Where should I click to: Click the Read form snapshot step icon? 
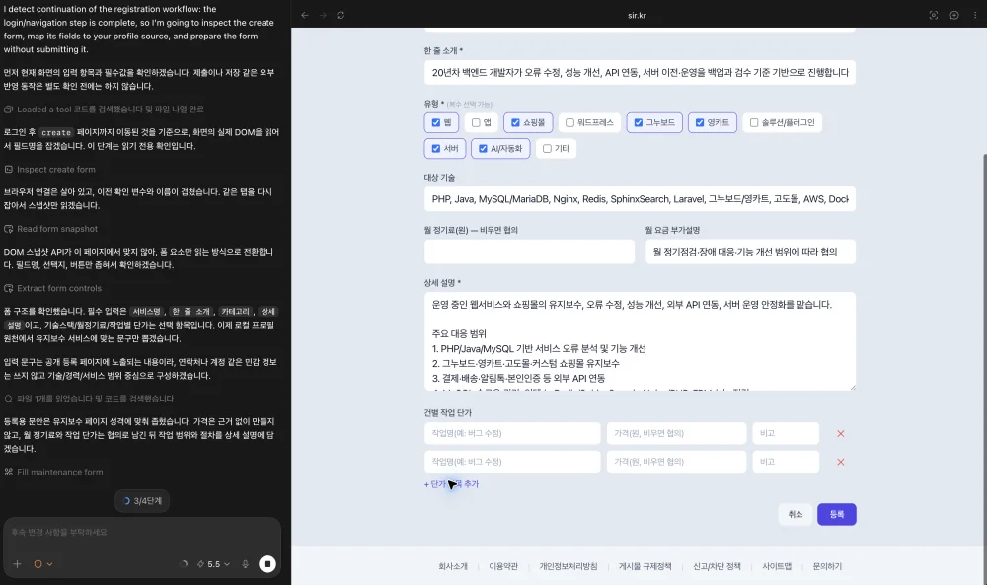(8, 229)
